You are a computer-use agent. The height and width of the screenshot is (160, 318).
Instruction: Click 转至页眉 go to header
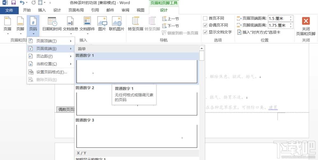point(135,24)
